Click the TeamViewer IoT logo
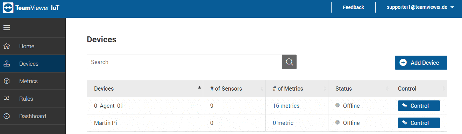The width and height of the screenshot is (462, 134). 31,7
